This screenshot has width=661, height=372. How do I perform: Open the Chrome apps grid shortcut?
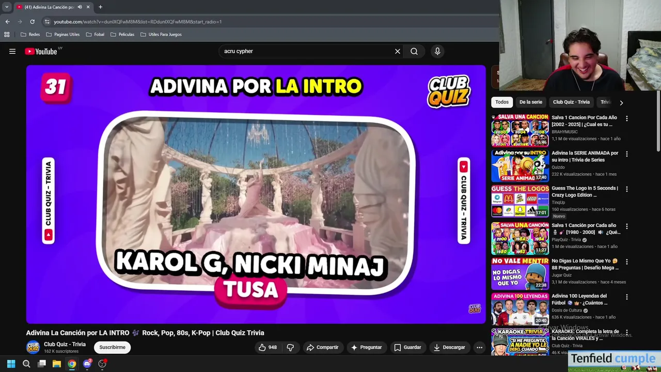point(7,34)
